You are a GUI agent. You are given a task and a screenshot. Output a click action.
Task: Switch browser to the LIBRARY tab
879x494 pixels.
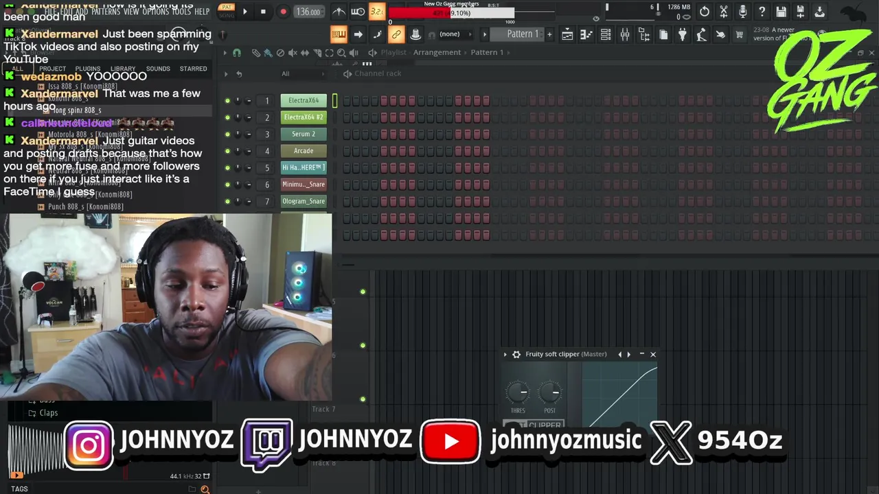click(123, 69)
